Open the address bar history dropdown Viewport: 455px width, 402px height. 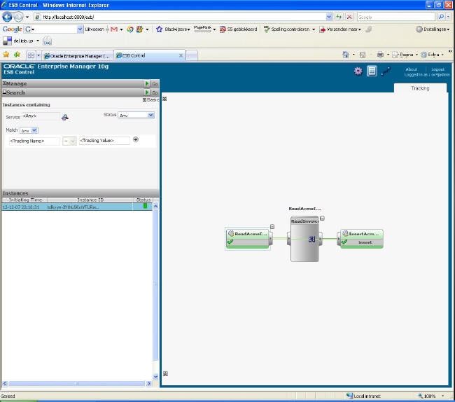329,17
